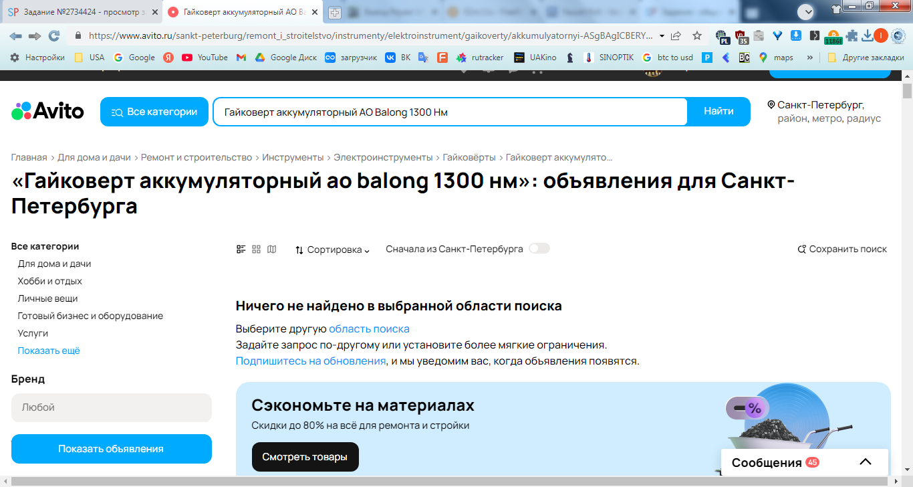Open the orange profile avatar
913x487 pixels.
click(881, 35)
